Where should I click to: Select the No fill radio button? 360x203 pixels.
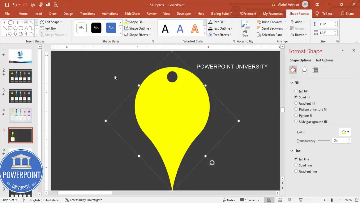click(296, 91)
